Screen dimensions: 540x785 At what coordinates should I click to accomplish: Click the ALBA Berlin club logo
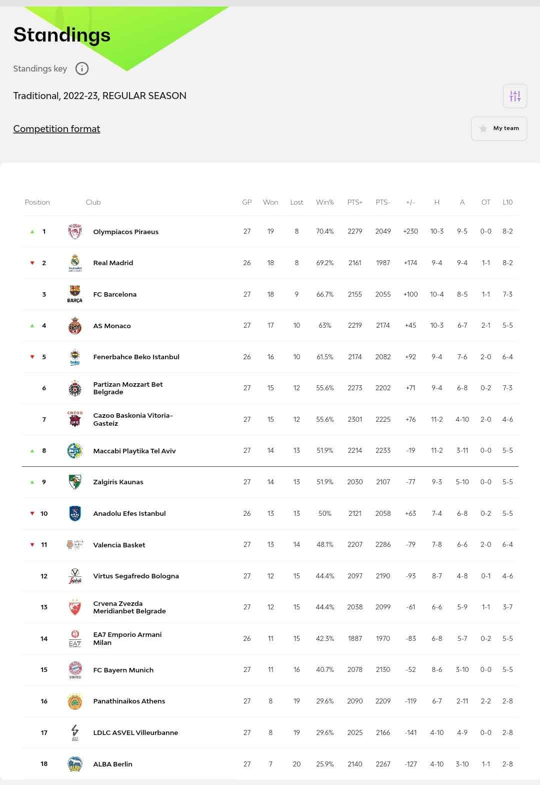point(75,764)
